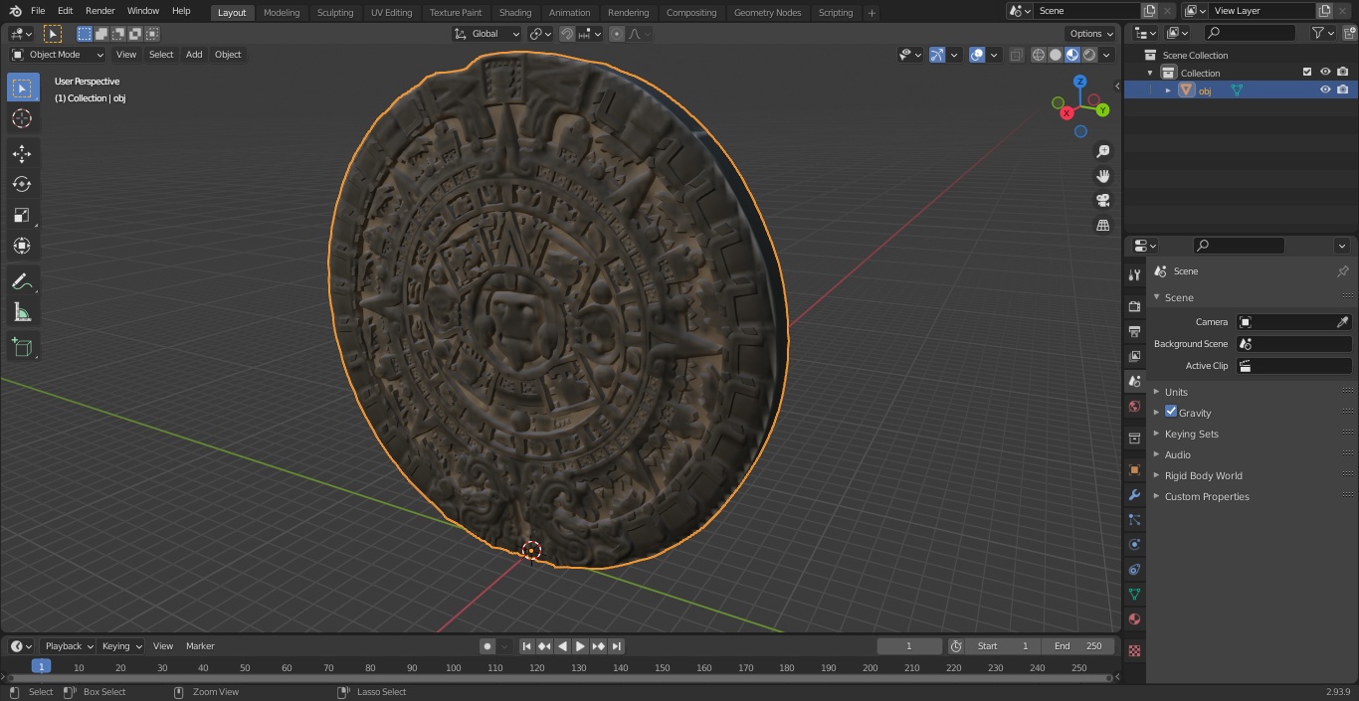Image resolution: width=1359 pixels, height=701 pixels.
Task: Open the World properties tab
Action: (1134, 406)
